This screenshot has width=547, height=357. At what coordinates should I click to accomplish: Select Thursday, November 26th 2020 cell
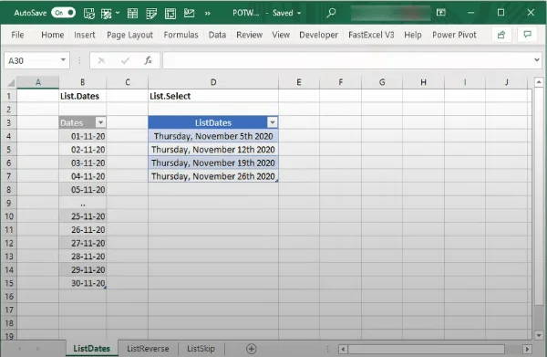pyautogui.click(x=213, y=176)
